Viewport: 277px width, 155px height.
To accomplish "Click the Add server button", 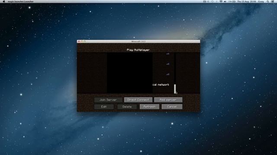I will pyautogui.click(x=168, y=100).
